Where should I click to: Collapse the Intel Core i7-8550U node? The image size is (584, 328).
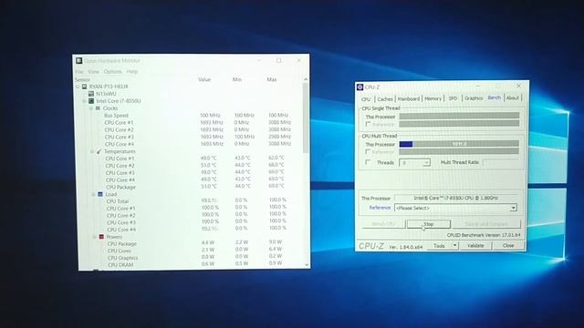[x=84, y=101]
